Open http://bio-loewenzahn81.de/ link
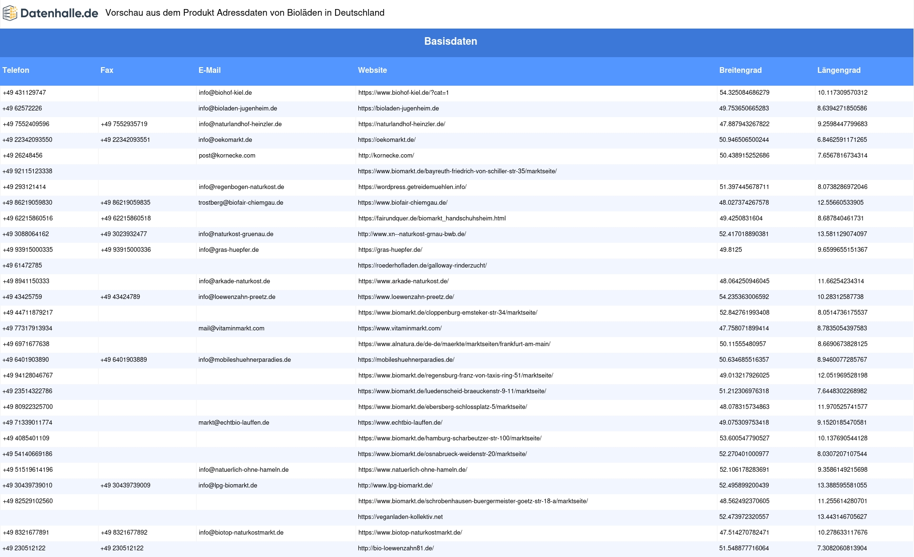 click(396, 548)
